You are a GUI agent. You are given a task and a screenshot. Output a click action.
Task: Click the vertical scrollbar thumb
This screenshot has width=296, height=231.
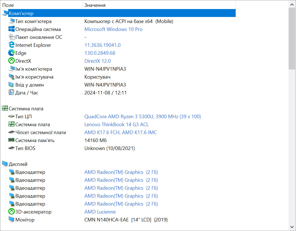(292, 39)
